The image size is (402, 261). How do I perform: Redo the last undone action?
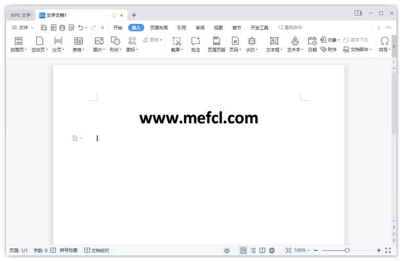93,28
